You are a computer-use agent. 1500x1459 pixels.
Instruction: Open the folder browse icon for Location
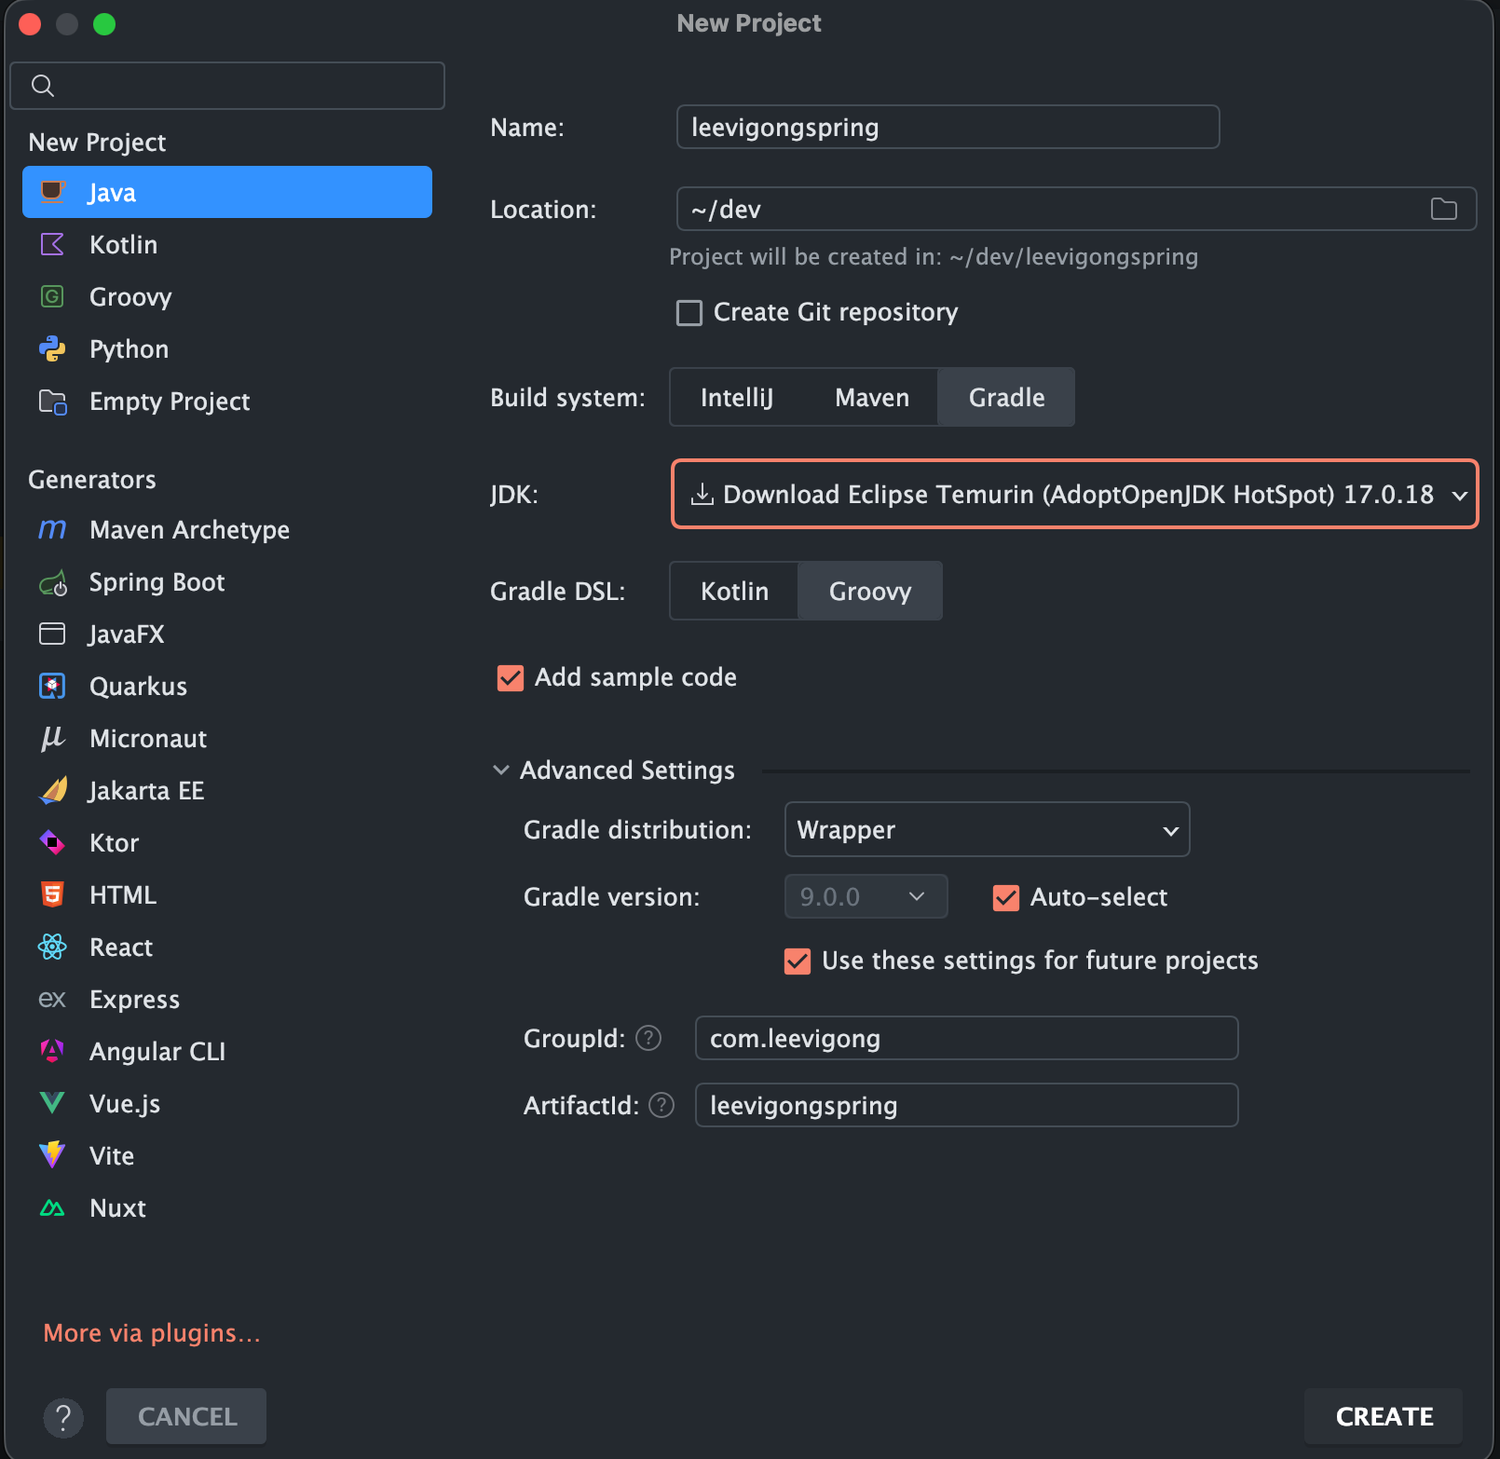(x=1443, y=209)
